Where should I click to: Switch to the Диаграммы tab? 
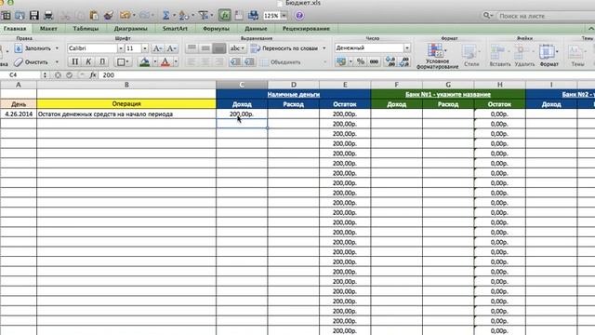coord(130,29)
